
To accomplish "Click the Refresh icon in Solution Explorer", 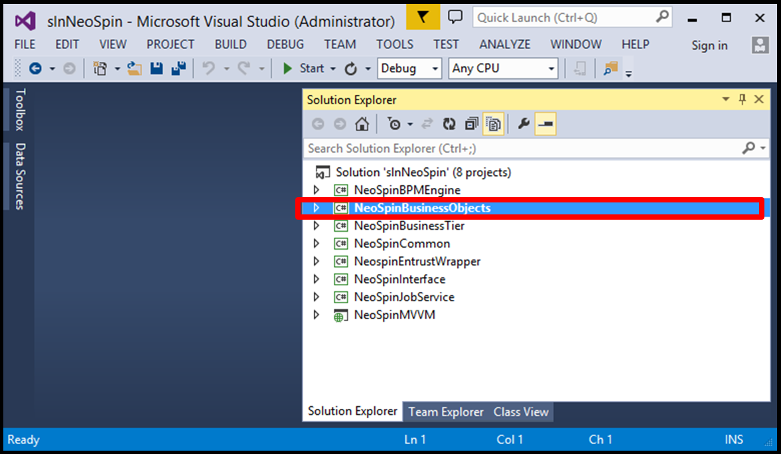I will click(449, 123).
